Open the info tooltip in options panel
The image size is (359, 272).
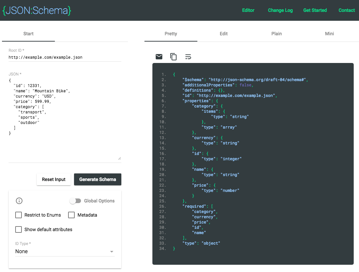[19, 201]
